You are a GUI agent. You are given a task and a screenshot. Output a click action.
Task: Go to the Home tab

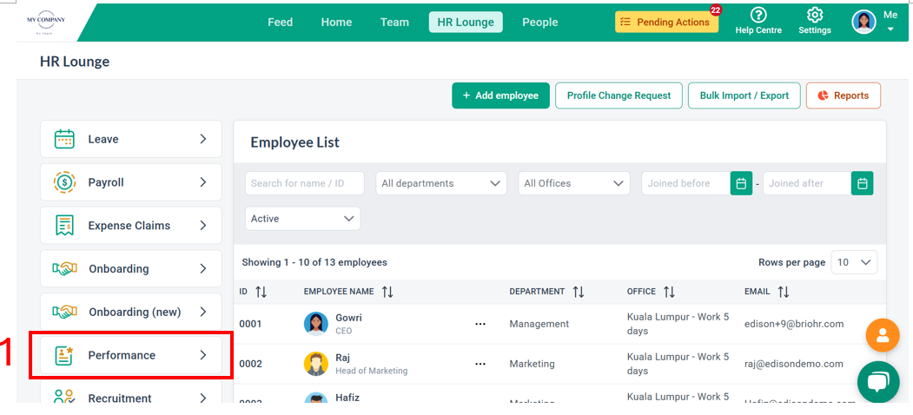[336, 22]
